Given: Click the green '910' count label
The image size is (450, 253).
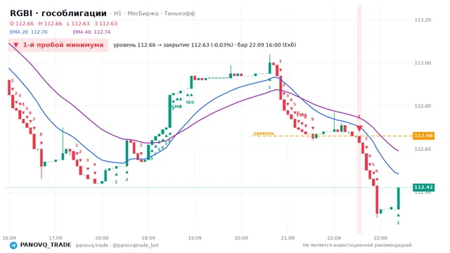Looking at the screenshot, I should 190,102.
